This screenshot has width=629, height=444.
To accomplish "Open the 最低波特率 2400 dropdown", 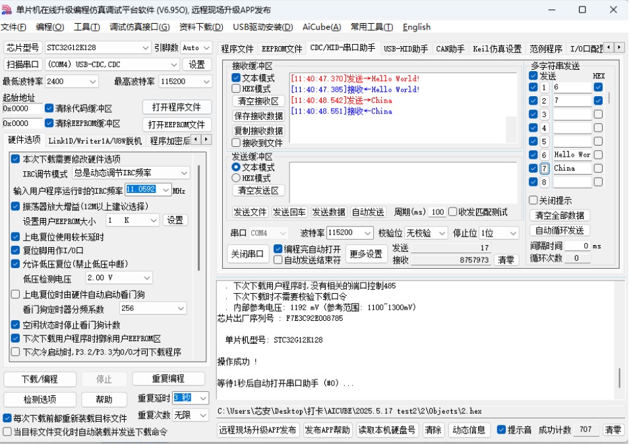I will click(x=93, y=82).
